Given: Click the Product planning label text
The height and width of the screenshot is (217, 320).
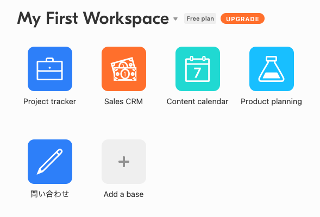Looking at the screenshot, I should (272, 101).
